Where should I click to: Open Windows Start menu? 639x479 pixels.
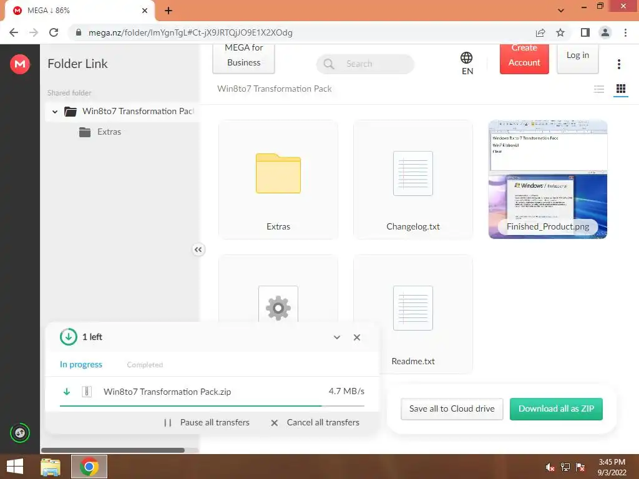pos(15,467)
